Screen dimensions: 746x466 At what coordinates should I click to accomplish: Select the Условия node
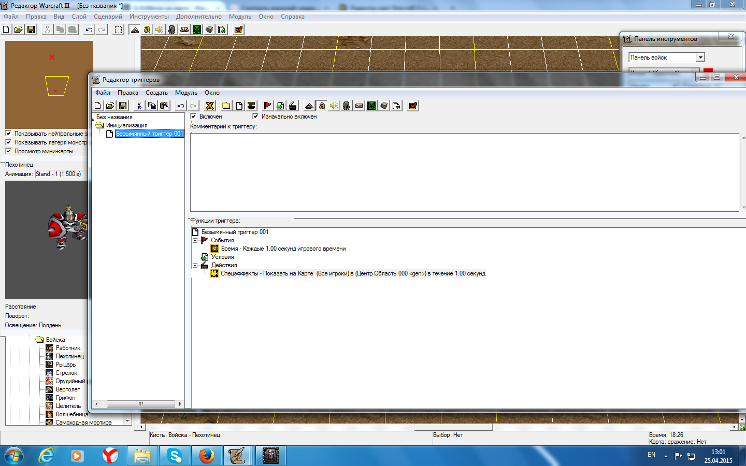click(x=222, y=257)
